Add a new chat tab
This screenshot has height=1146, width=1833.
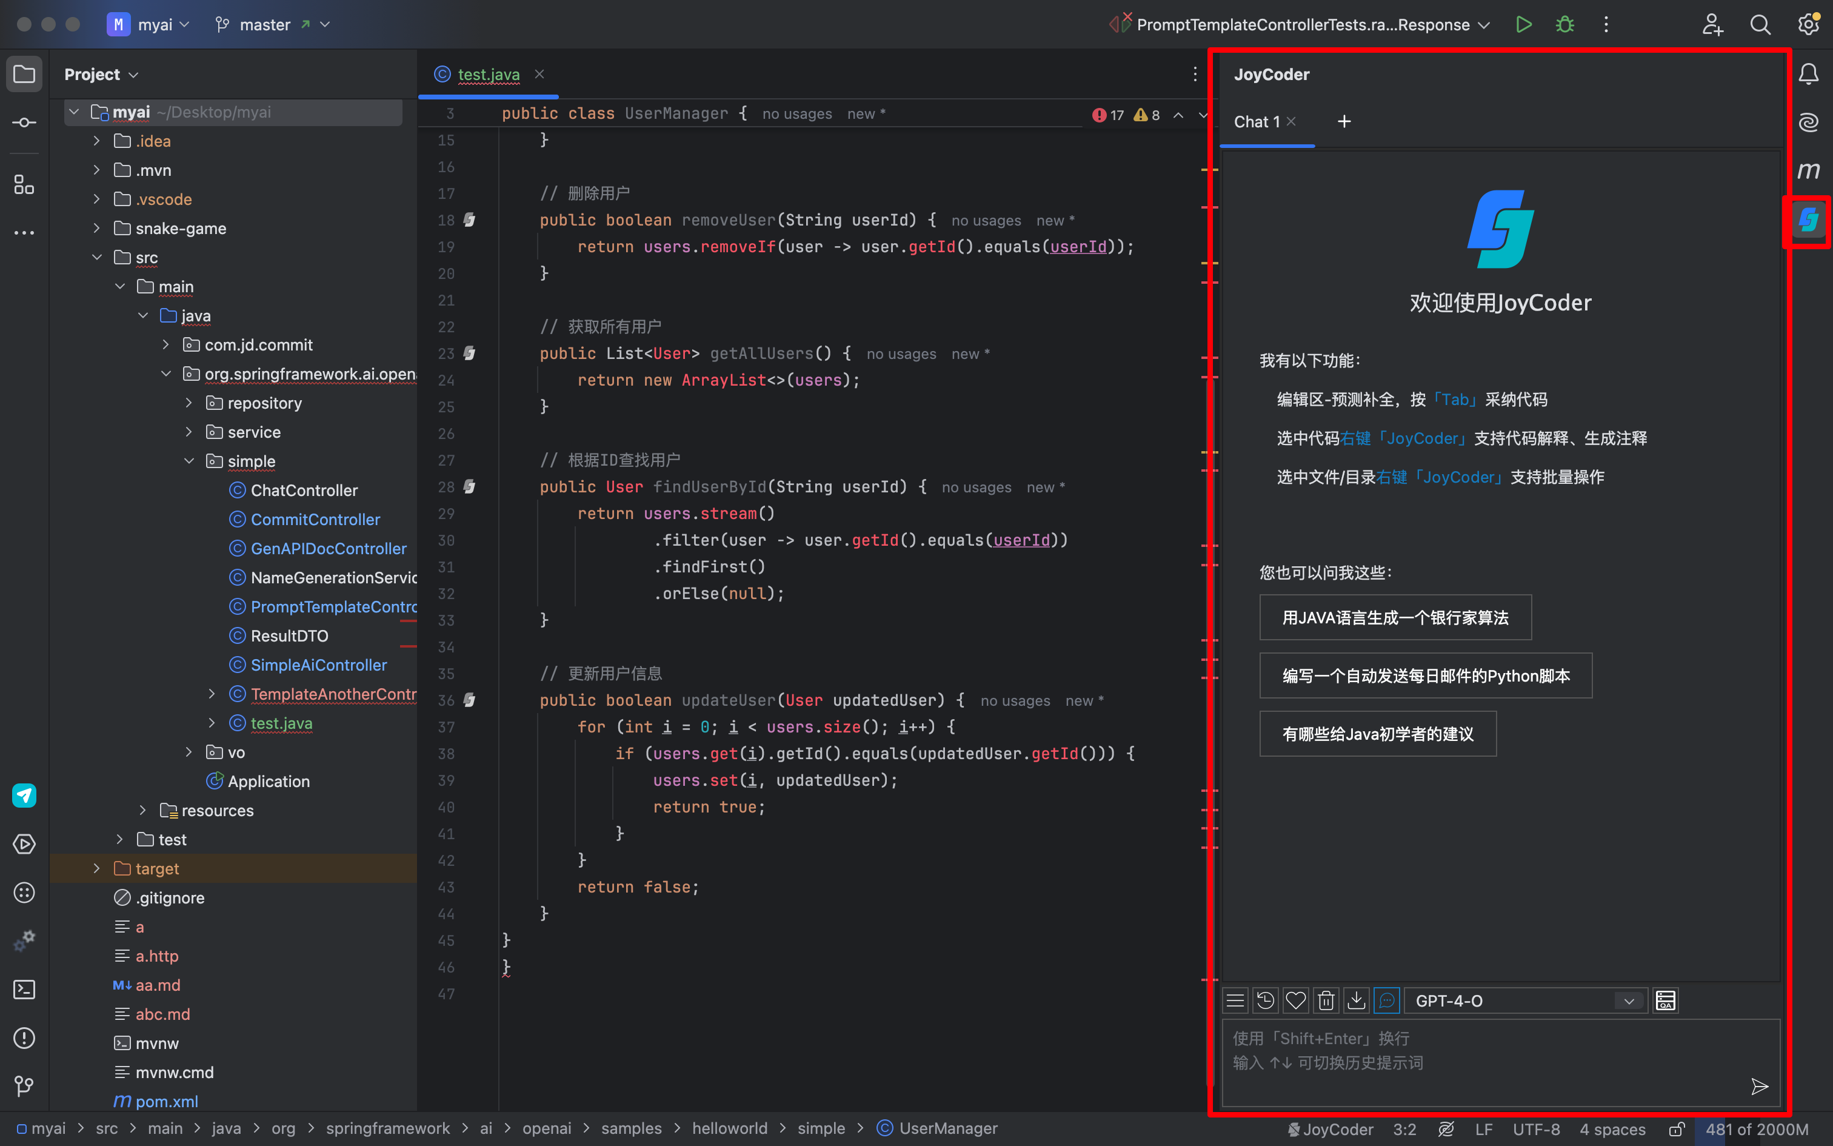tap(1344, 121)
